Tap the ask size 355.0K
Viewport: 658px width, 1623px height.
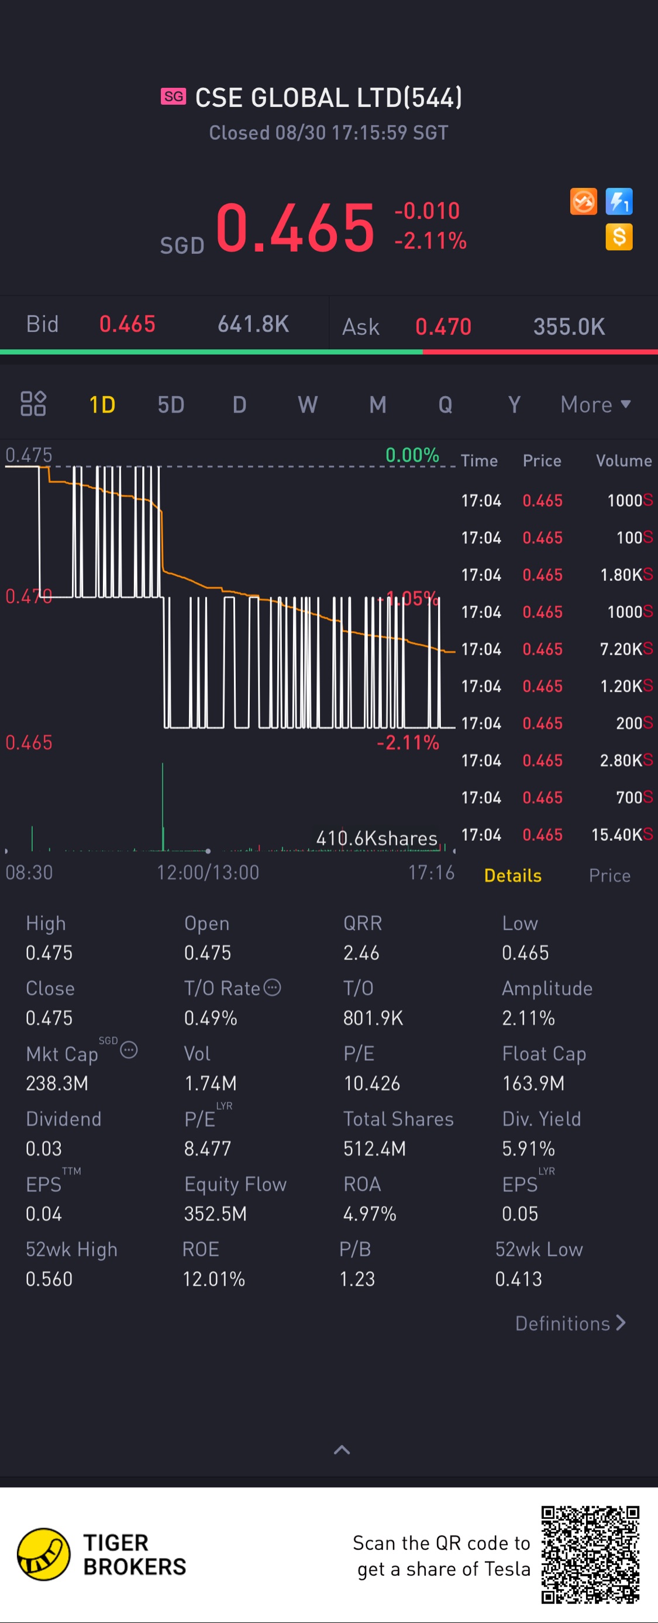tap(569, 326)
